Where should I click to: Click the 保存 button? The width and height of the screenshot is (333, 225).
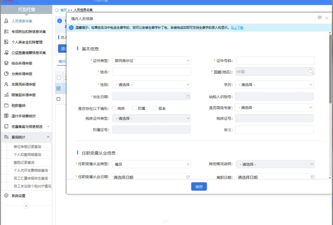coord(199,187)
